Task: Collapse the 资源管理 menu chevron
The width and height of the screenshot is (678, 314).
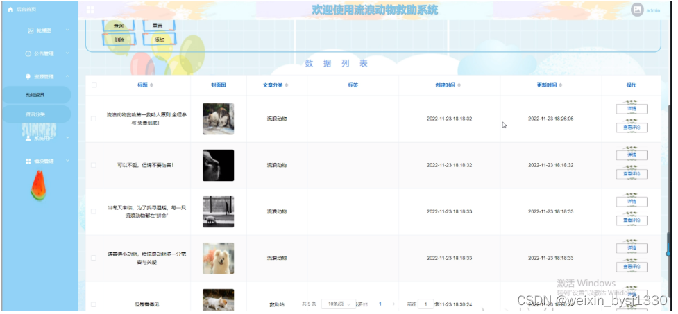Action: (x=67, y=76)
